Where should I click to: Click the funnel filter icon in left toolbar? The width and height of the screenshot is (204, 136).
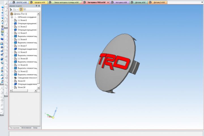[2, 24]
